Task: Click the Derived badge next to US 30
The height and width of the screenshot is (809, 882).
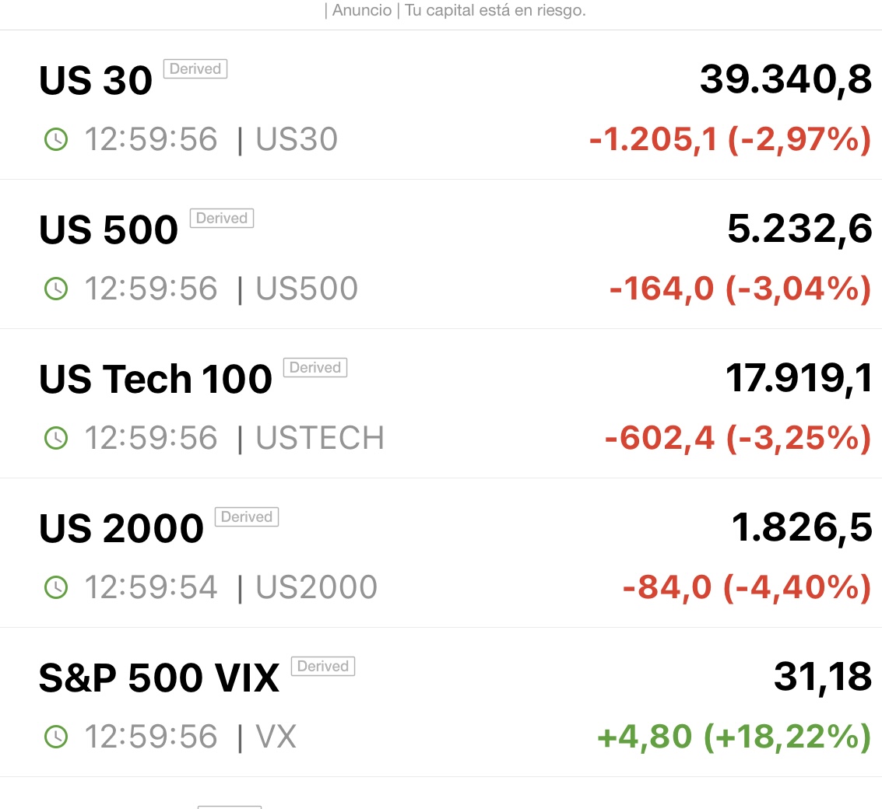Action: [195, 68]
